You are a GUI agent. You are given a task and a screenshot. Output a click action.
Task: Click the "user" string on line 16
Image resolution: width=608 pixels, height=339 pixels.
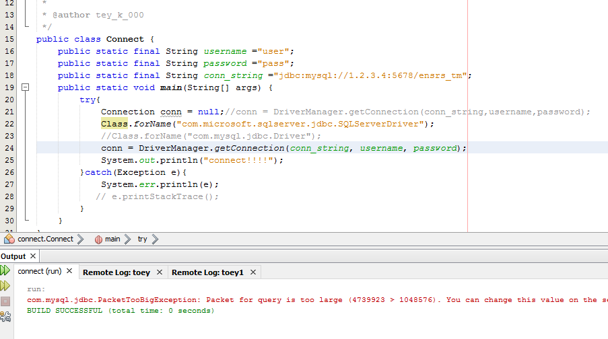point(273,51)
